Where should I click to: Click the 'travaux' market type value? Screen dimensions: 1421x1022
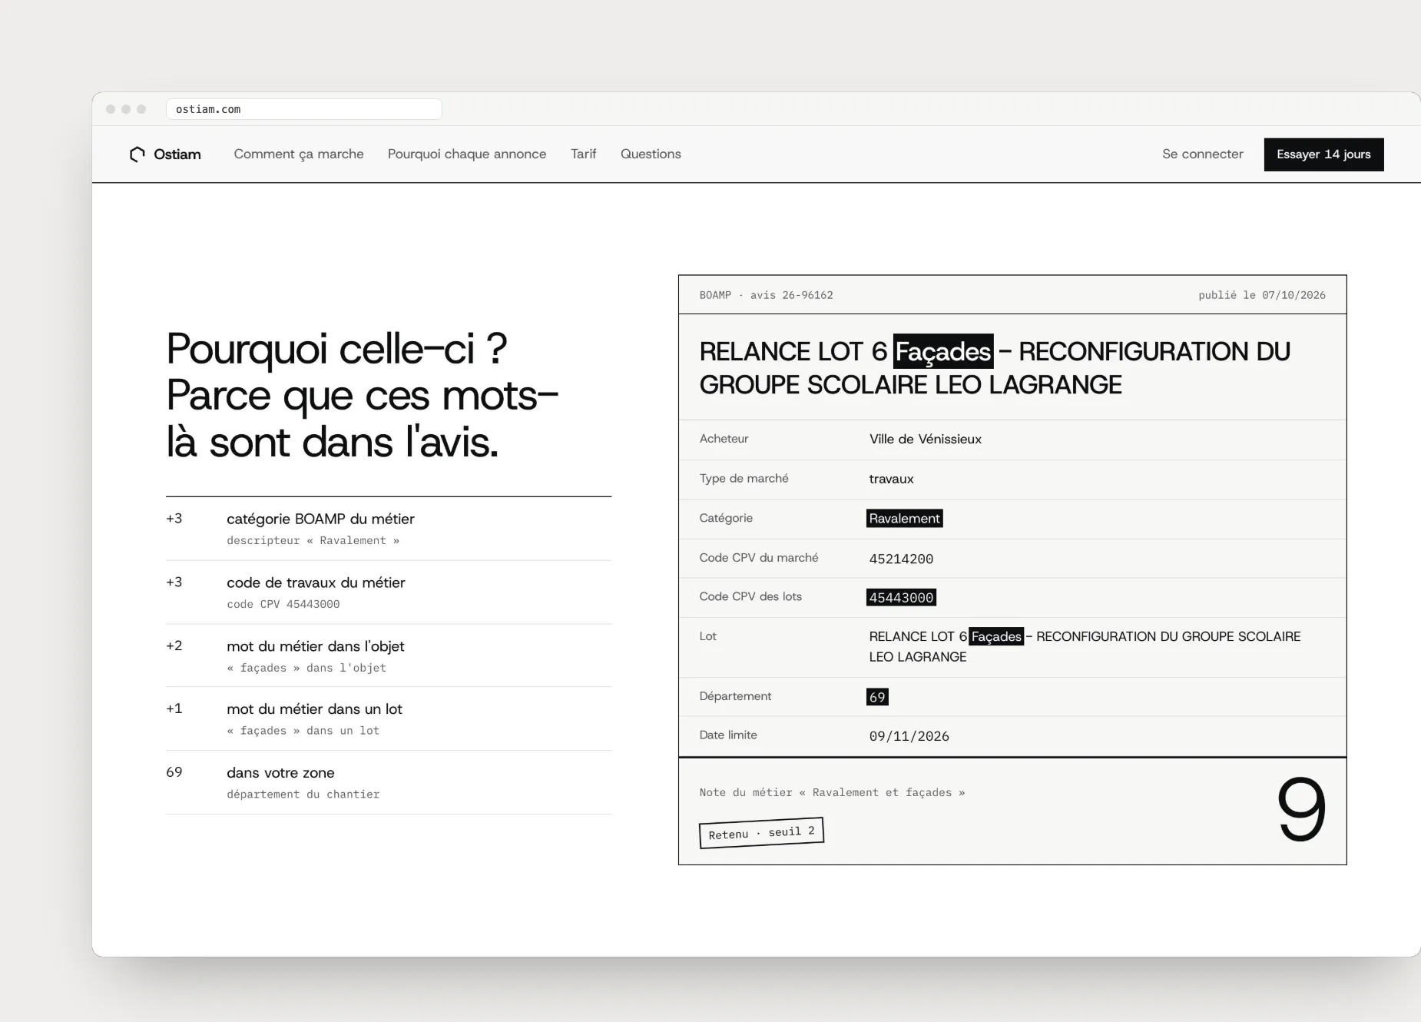(x=891, y=479)
